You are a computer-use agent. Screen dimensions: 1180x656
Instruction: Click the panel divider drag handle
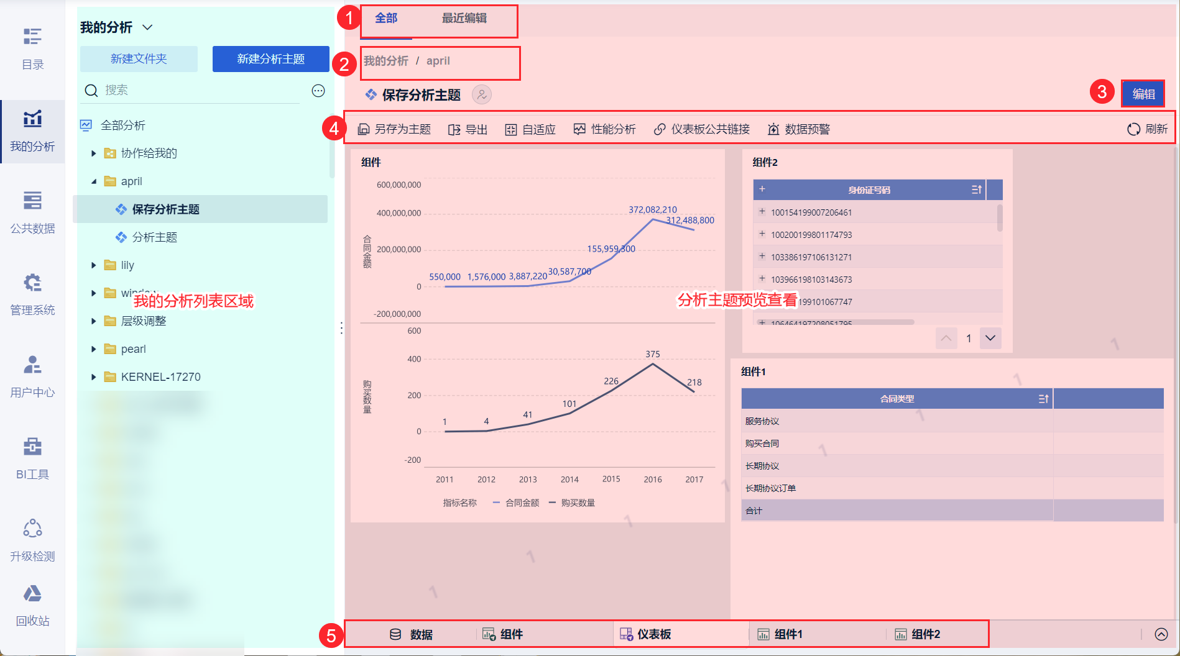[341, 328]
